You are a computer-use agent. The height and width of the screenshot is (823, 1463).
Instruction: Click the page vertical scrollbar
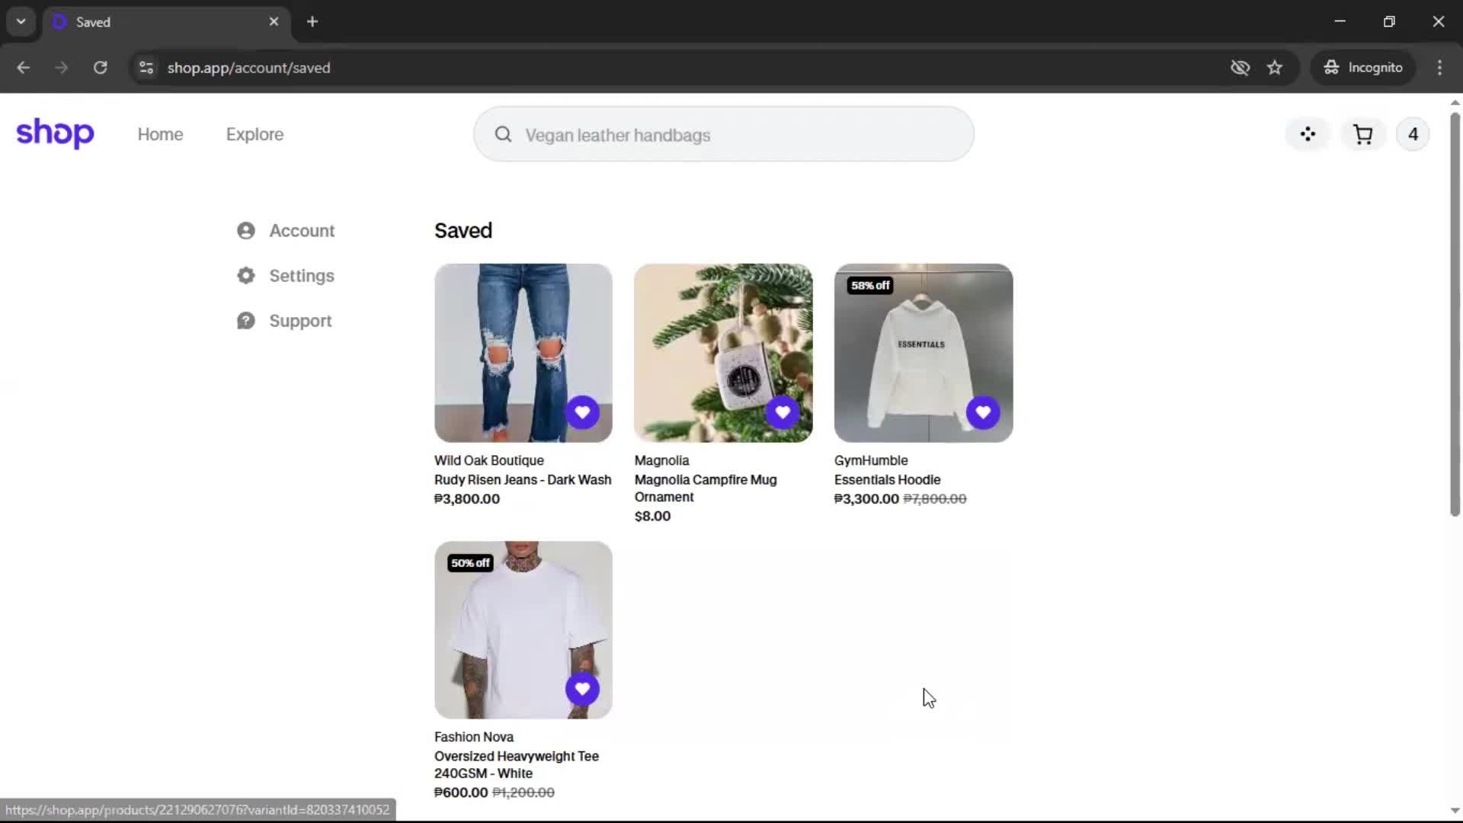tap(1455, 314)
